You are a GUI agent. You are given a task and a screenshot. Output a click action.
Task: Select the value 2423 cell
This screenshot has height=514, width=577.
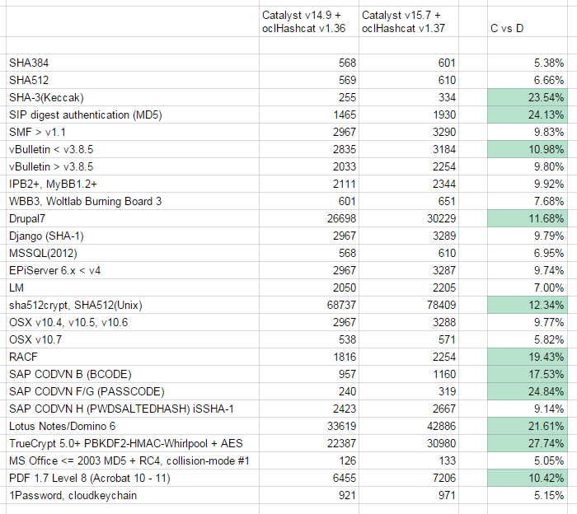pos(309,409)
